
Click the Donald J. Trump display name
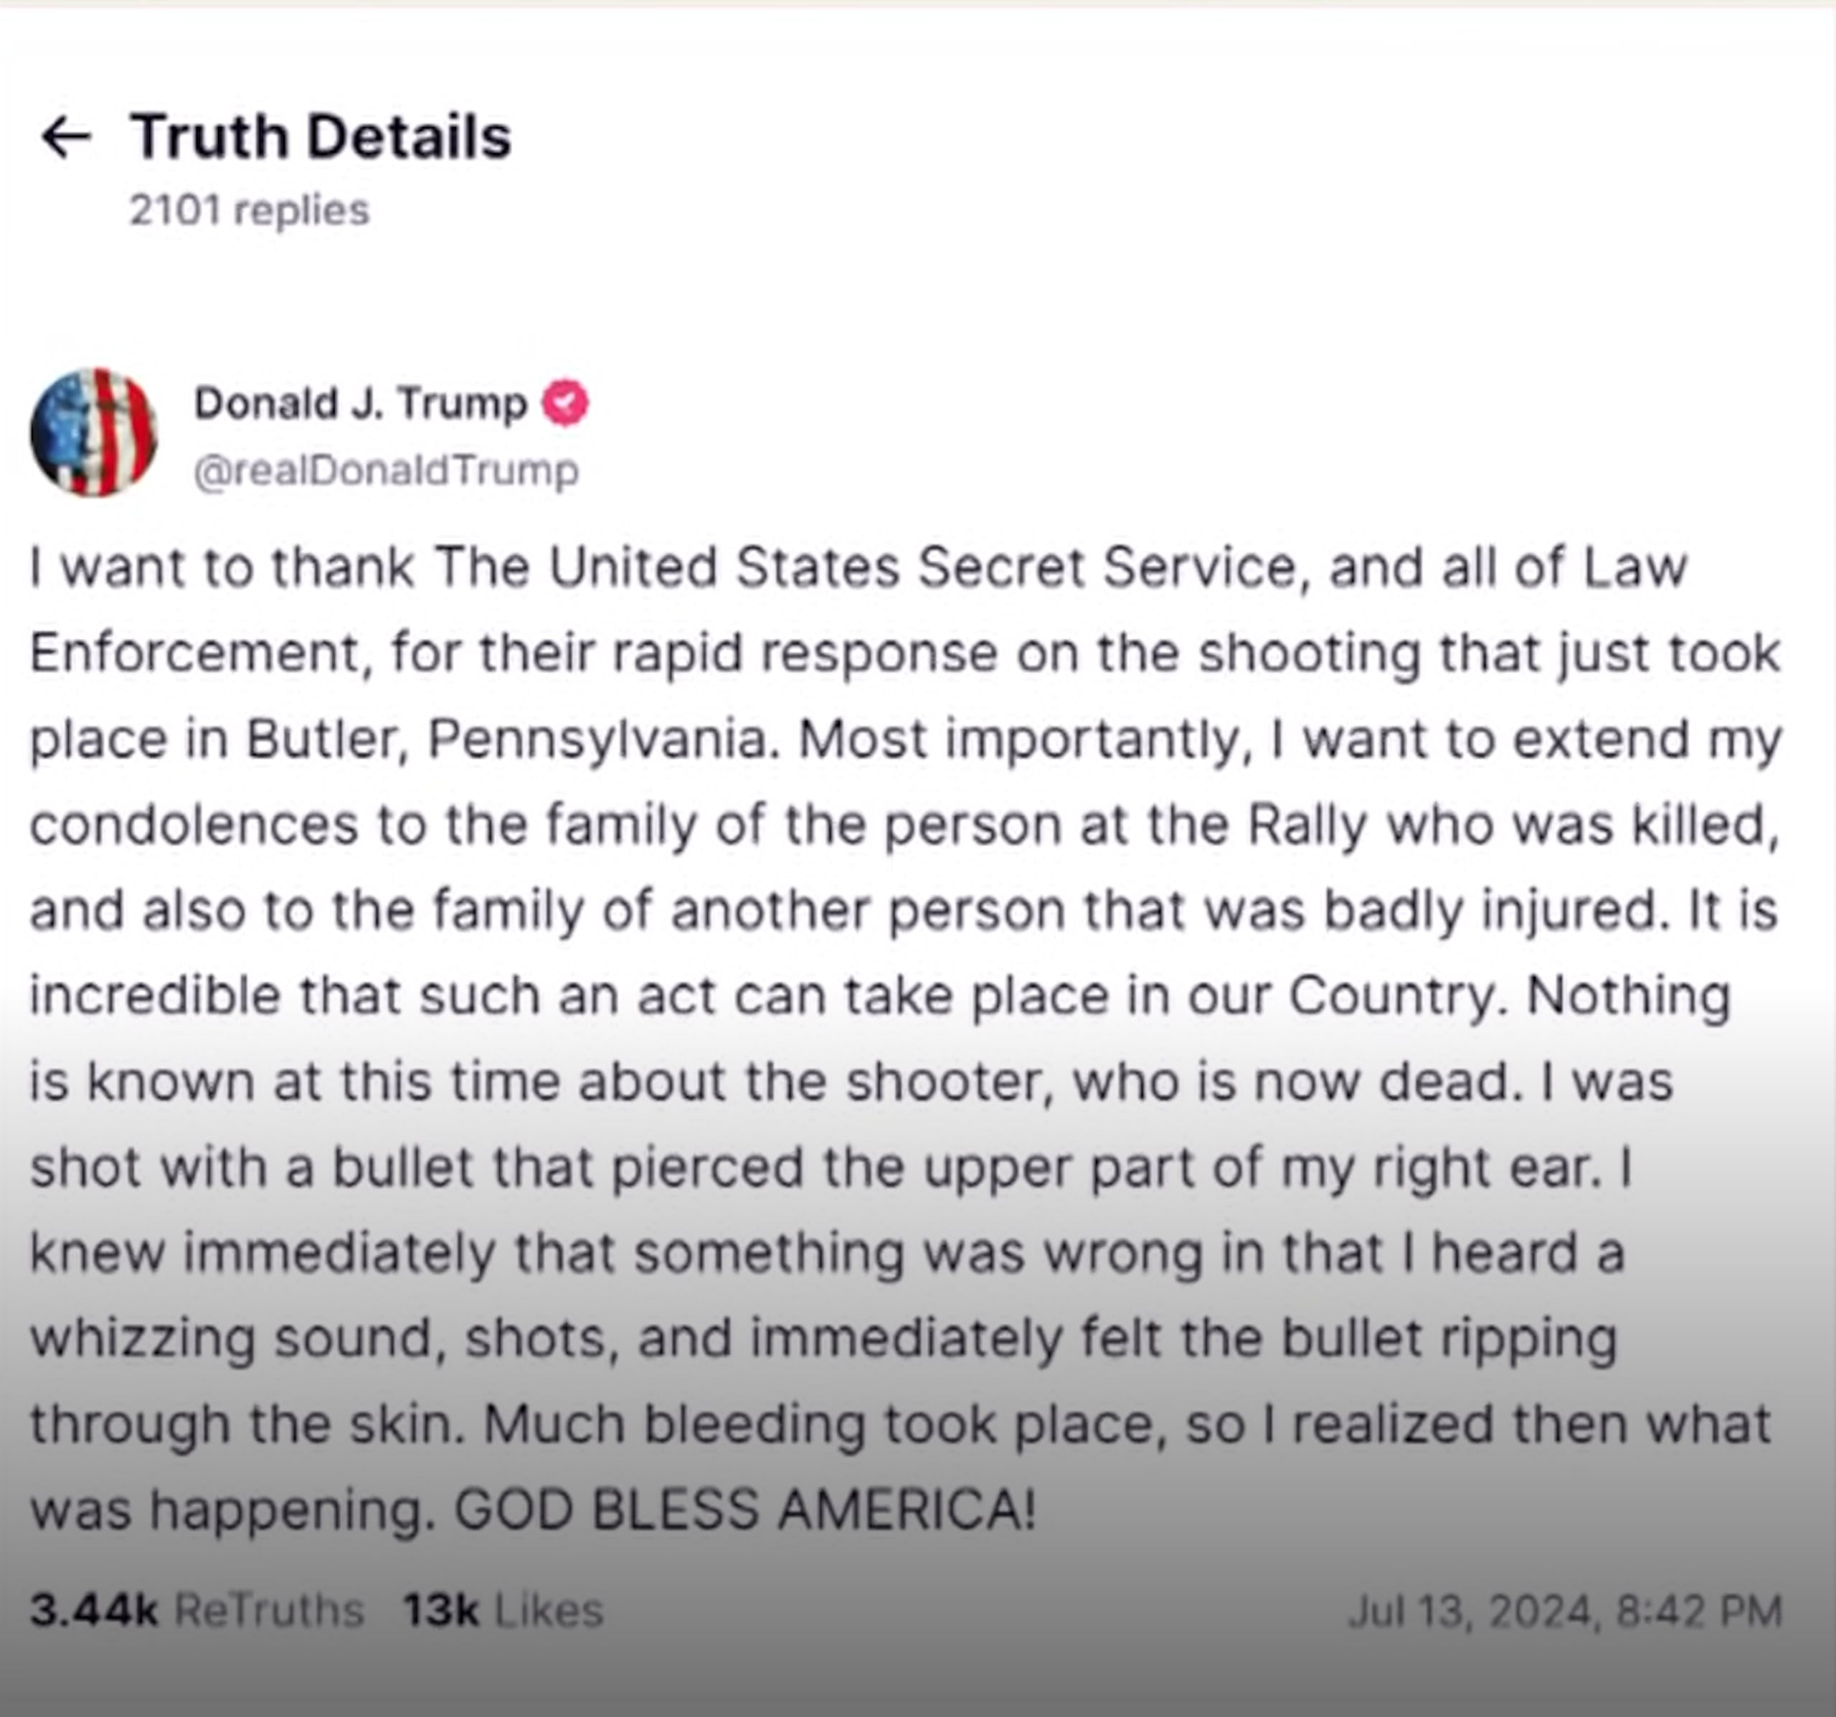360,404
